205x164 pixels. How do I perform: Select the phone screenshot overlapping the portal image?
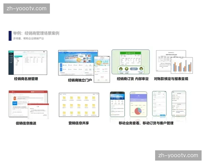click(x=102, y=69)
